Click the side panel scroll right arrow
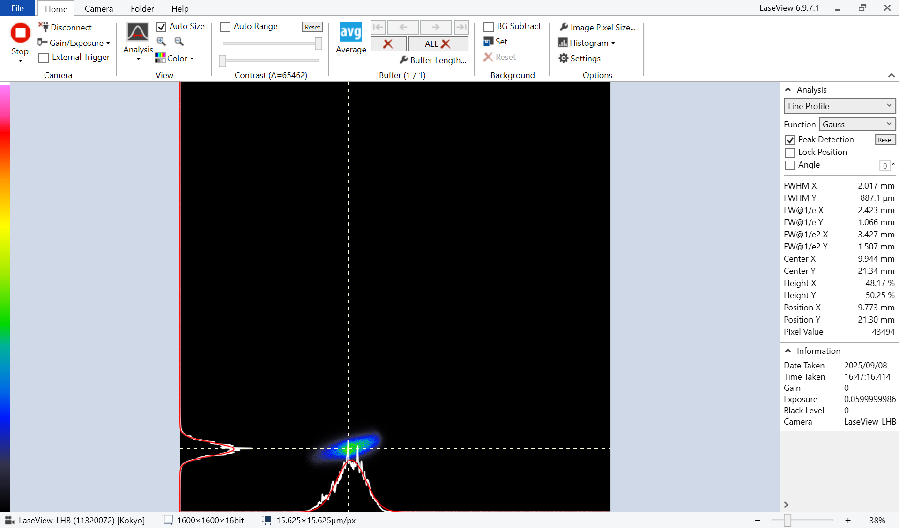Image resolution: width=899 pixels, height=528 pixels. 786,505
